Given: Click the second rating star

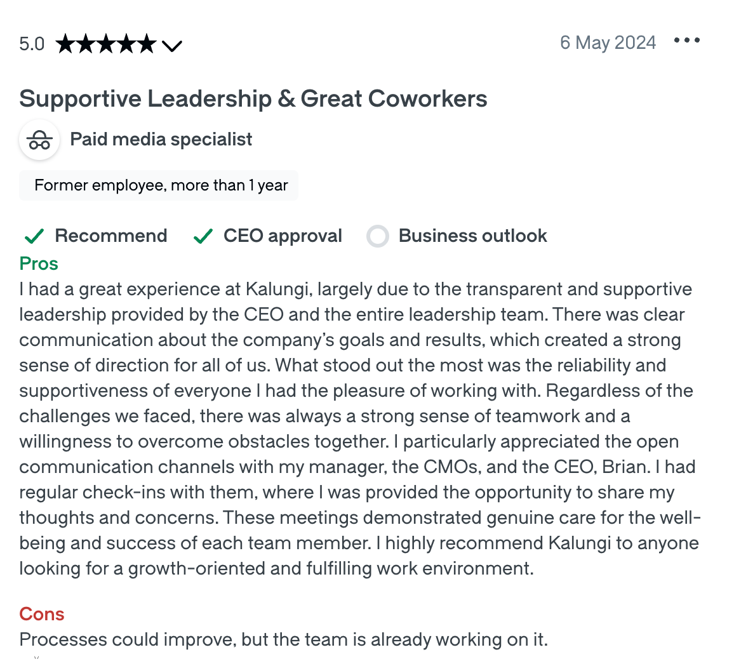Looking at the screenshot, I should click(x=86, y=44).
